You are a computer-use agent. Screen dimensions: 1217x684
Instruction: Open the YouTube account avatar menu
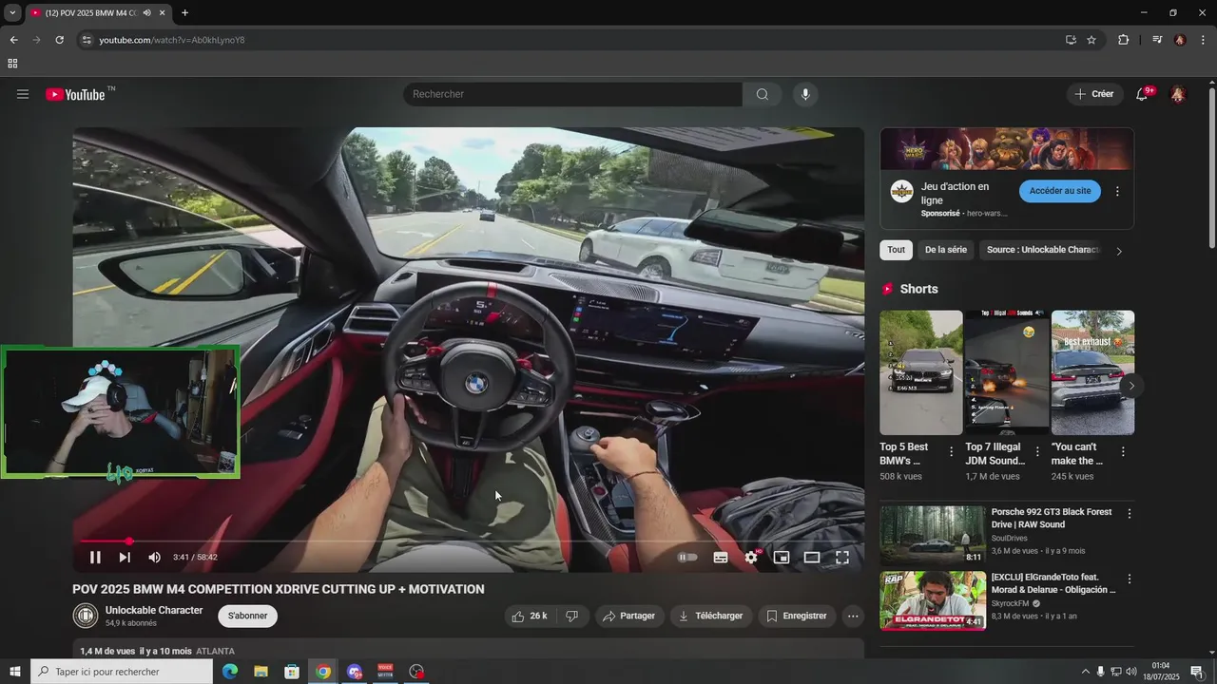pyautogui.click(x=1178, y=94)
